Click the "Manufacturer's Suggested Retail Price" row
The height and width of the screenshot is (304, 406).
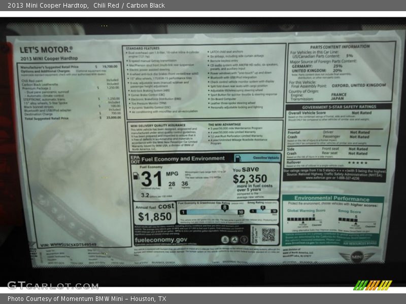pyautogui.click(x=69, y=67)
